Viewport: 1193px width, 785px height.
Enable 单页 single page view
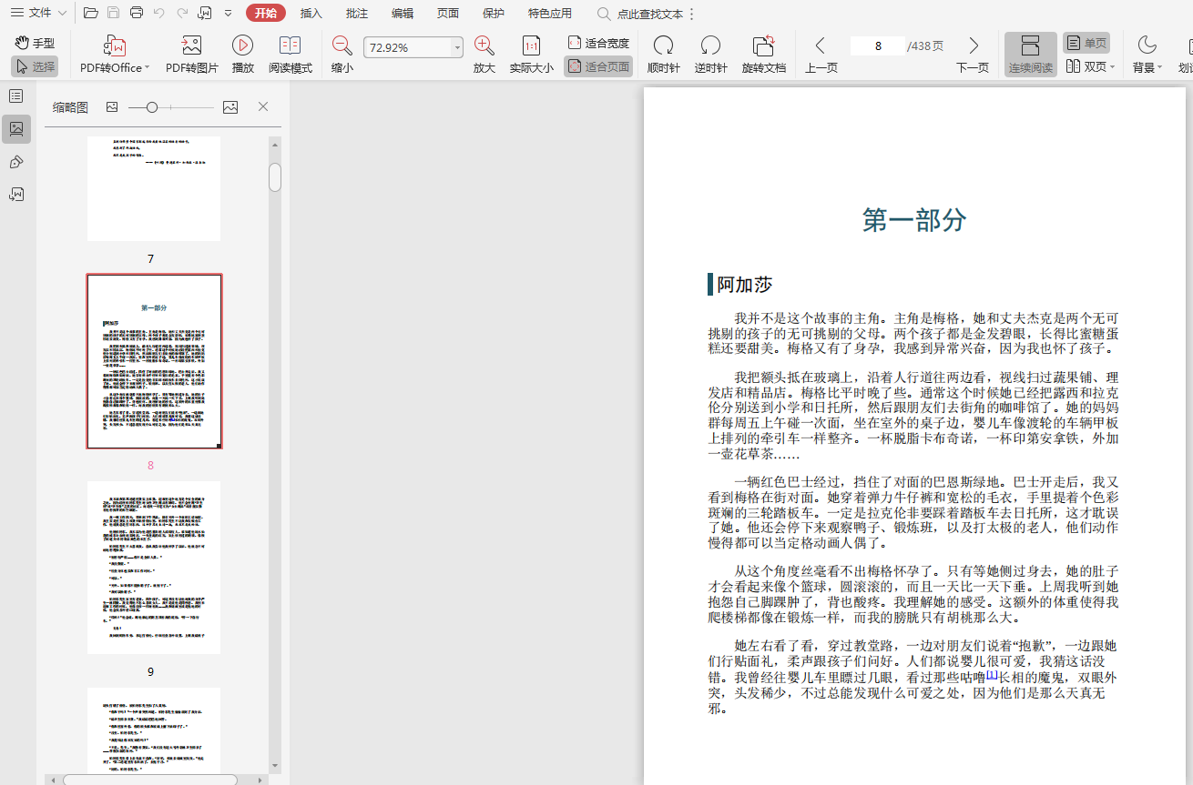1086,43
